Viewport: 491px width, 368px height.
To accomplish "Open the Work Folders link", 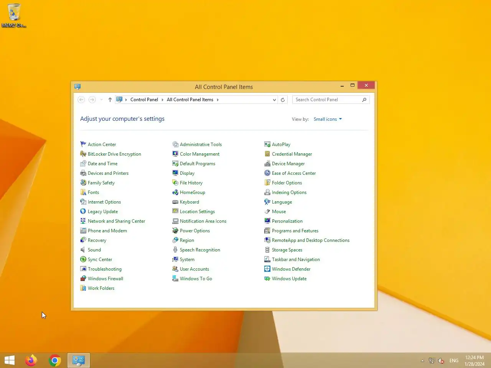I will [x=101, y=288].
